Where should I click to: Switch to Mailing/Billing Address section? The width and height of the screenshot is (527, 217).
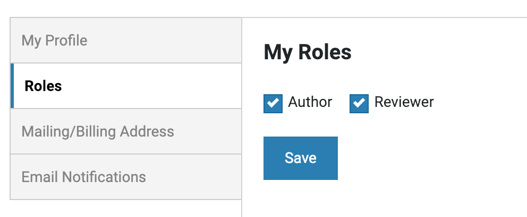(x=98, y=131)
